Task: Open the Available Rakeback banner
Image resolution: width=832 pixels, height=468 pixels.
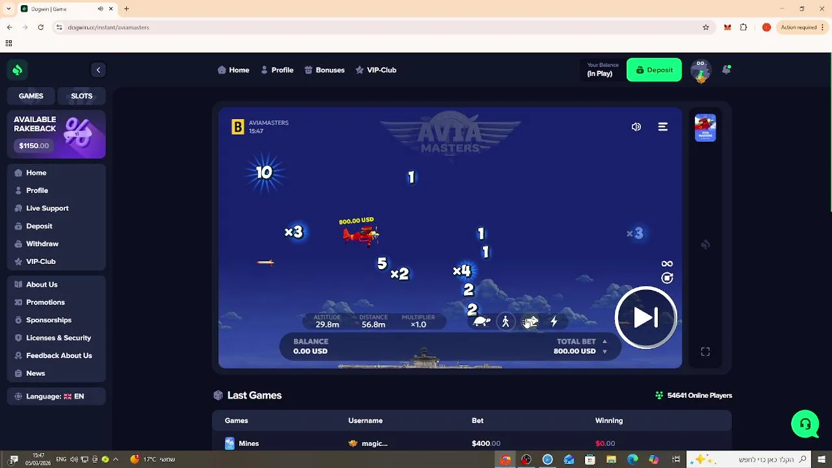Action: click(x=57, y=135)
